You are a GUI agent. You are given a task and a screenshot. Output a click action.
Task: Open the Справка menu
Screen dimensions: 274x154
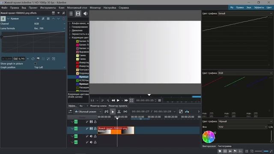[124, 8]
